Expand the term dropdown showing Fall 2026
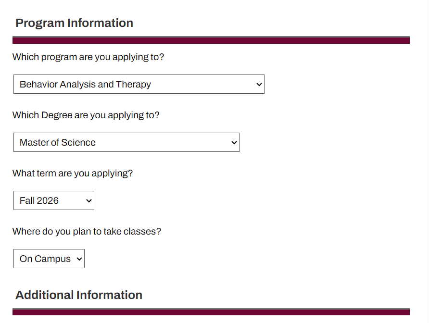 [53, 200]
